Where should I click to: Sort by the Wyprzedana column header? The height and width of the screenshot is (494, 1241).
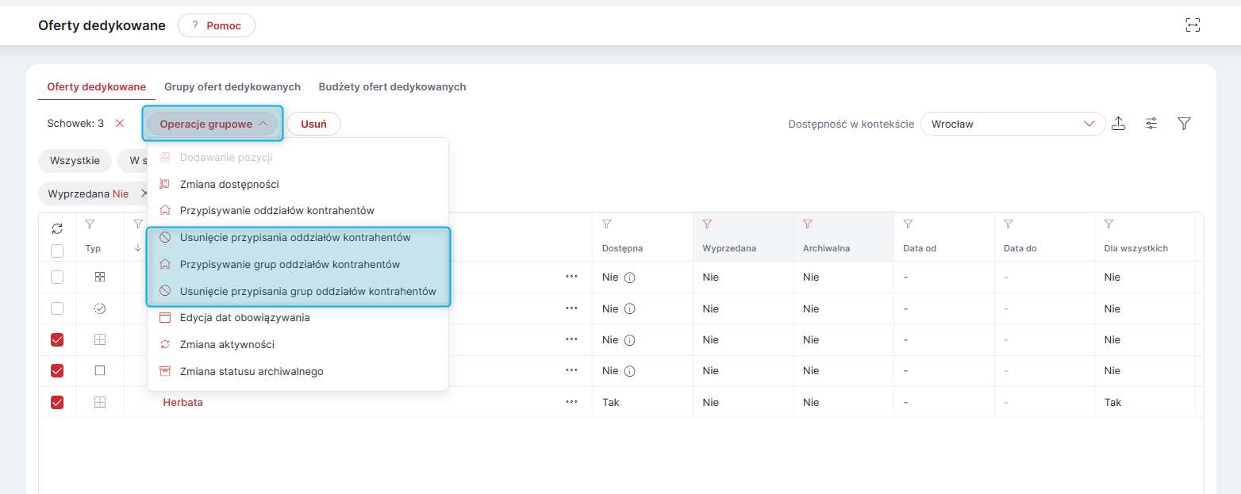click(729, 248)
